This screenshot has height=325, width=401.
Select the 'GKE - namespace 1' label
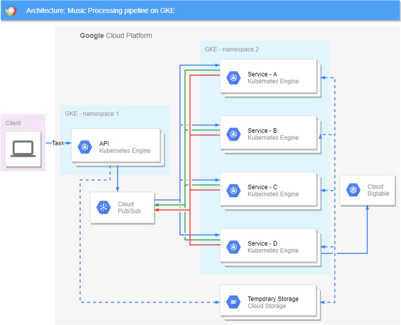click(x=92, y=114)
